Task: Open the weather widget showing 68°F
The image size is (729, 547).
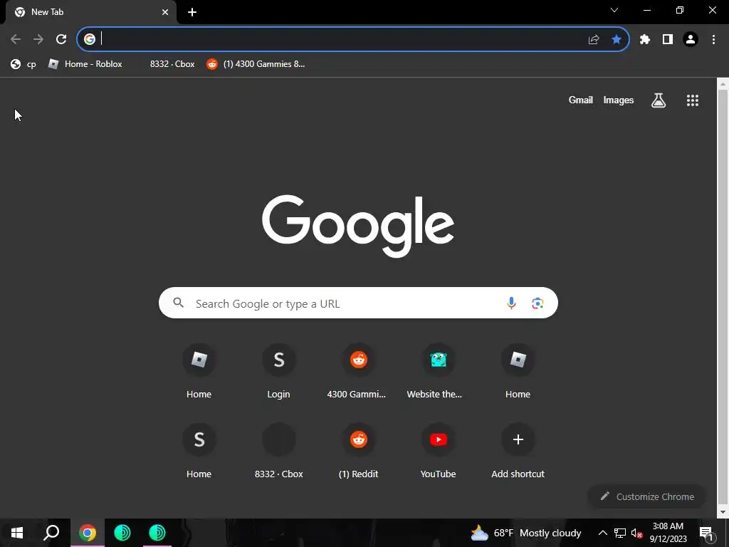Action: point(526,533)
